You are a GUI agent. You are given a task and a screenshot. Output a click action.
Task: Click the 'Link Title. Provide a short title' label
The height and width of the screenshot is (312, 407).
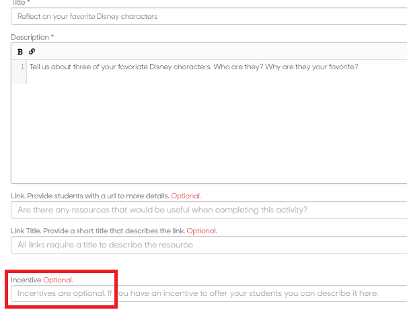pos(98,231)
